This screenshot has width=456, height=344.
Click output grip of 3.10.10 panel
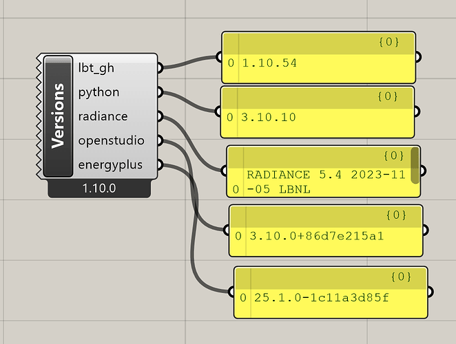click(x=417, y=111)
